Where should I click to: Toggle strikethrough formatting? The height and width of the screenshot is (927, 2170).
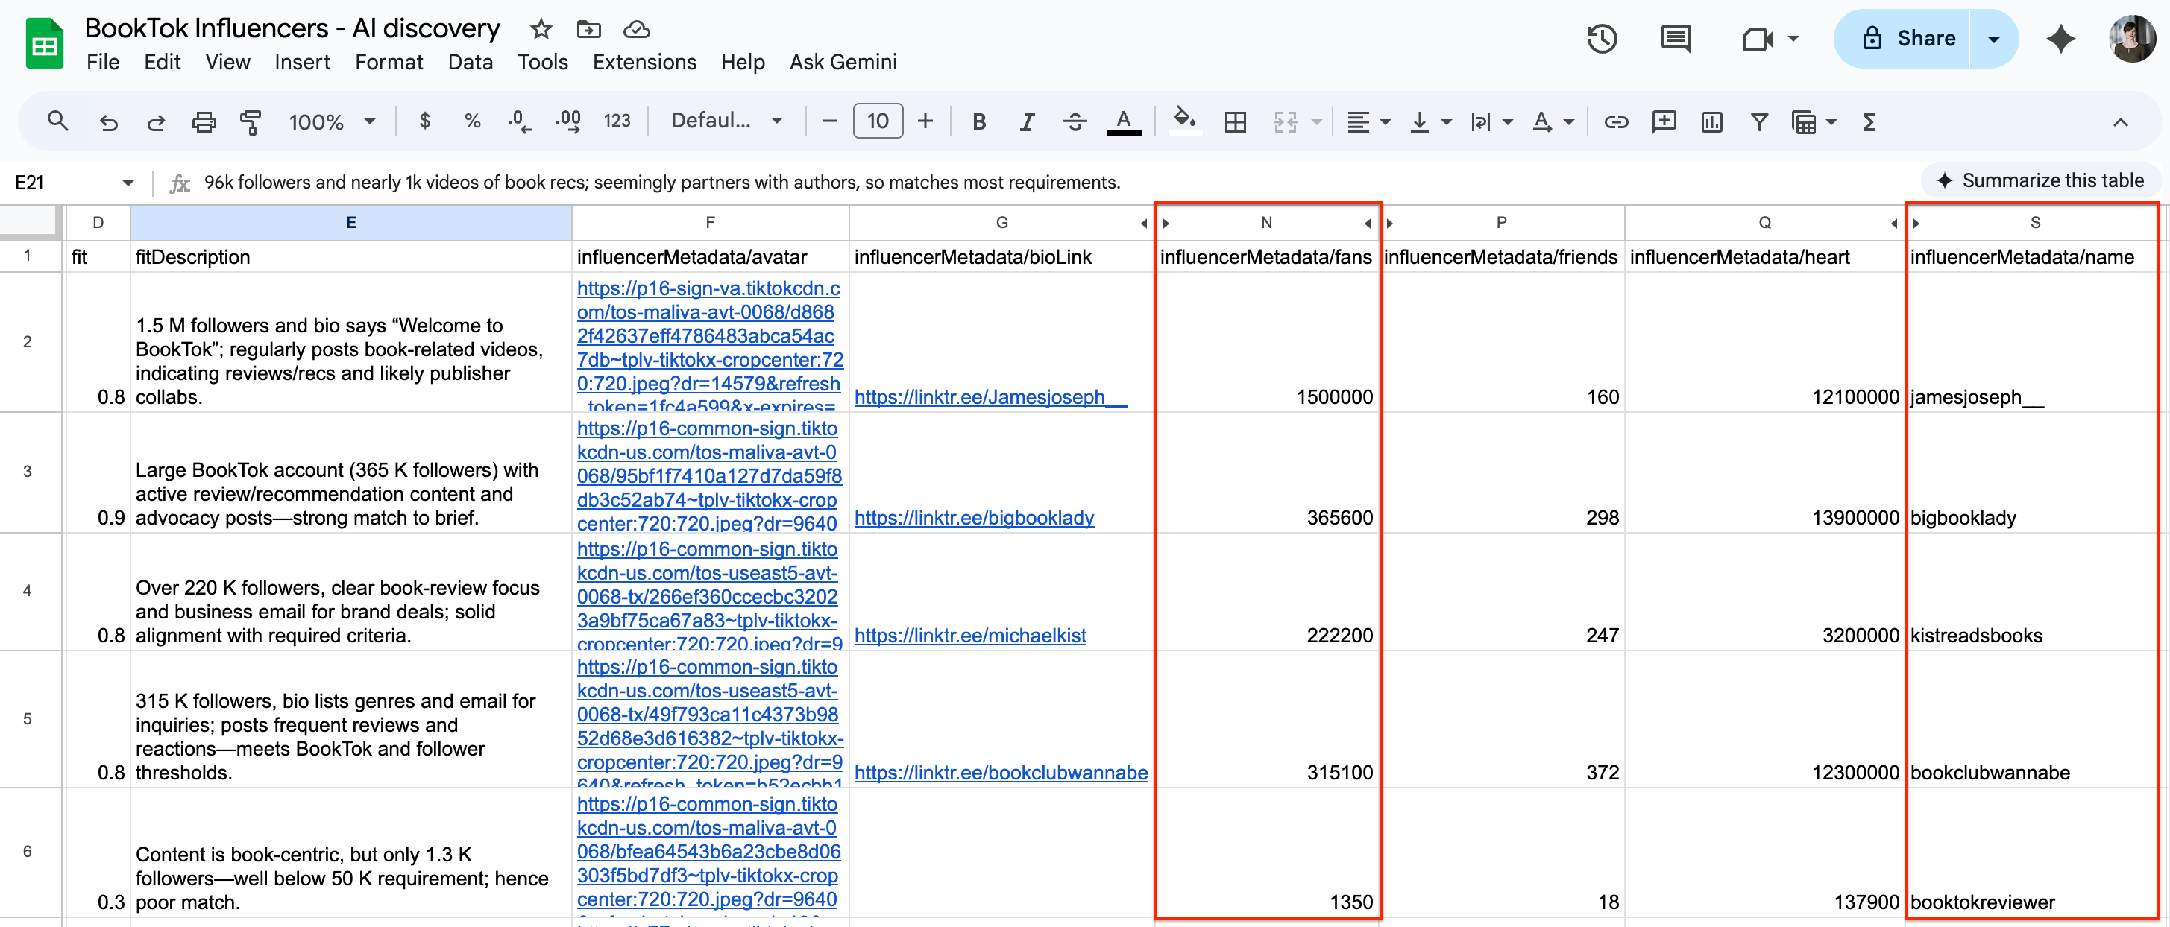pos(1075,121)
